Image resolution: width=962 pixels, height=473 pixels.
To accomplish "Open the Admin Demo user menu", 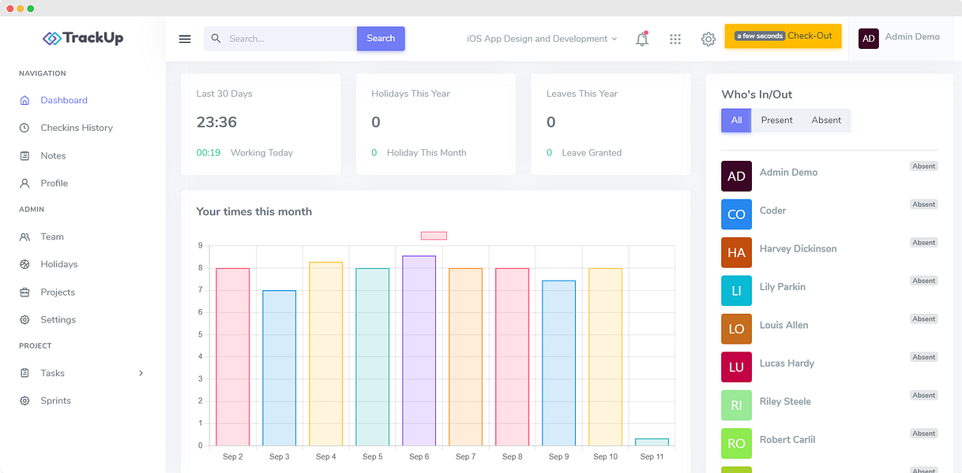I will (900, 38).
